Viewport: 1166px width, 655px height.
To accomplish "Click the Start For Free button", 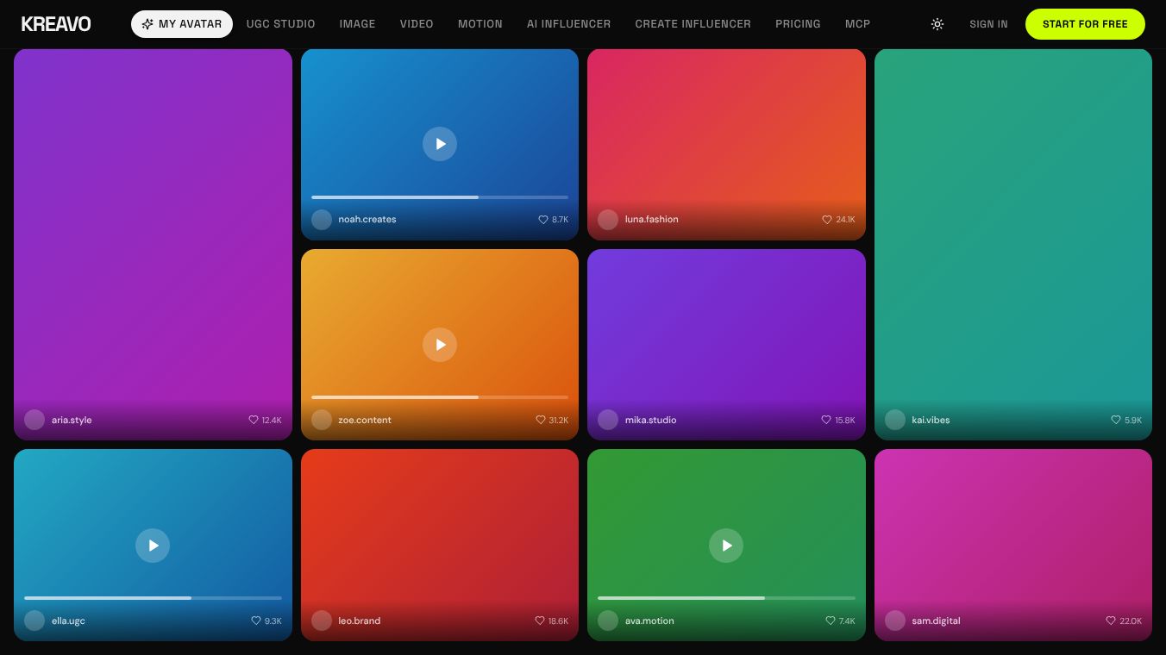I will pos(1085,24).
